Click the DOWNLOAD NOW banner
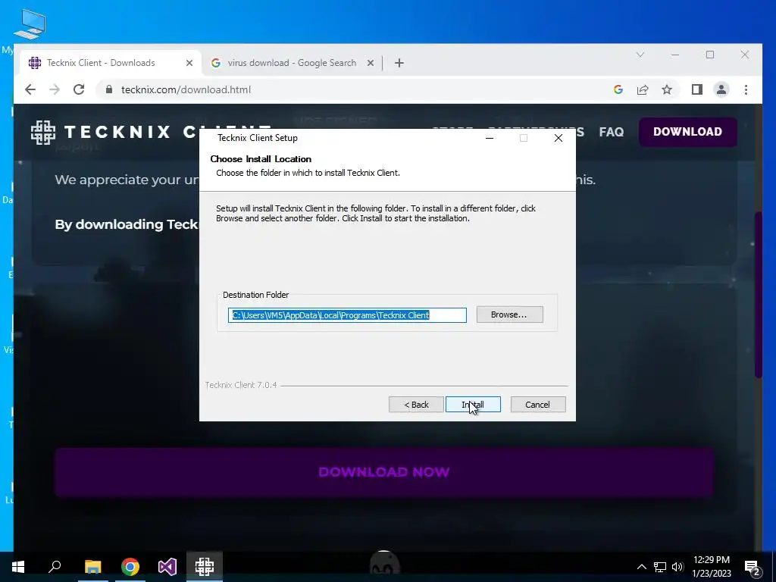 coord(383,472)
